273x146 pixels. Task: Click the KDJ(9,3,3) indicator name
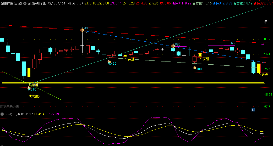tap(12, 114)
